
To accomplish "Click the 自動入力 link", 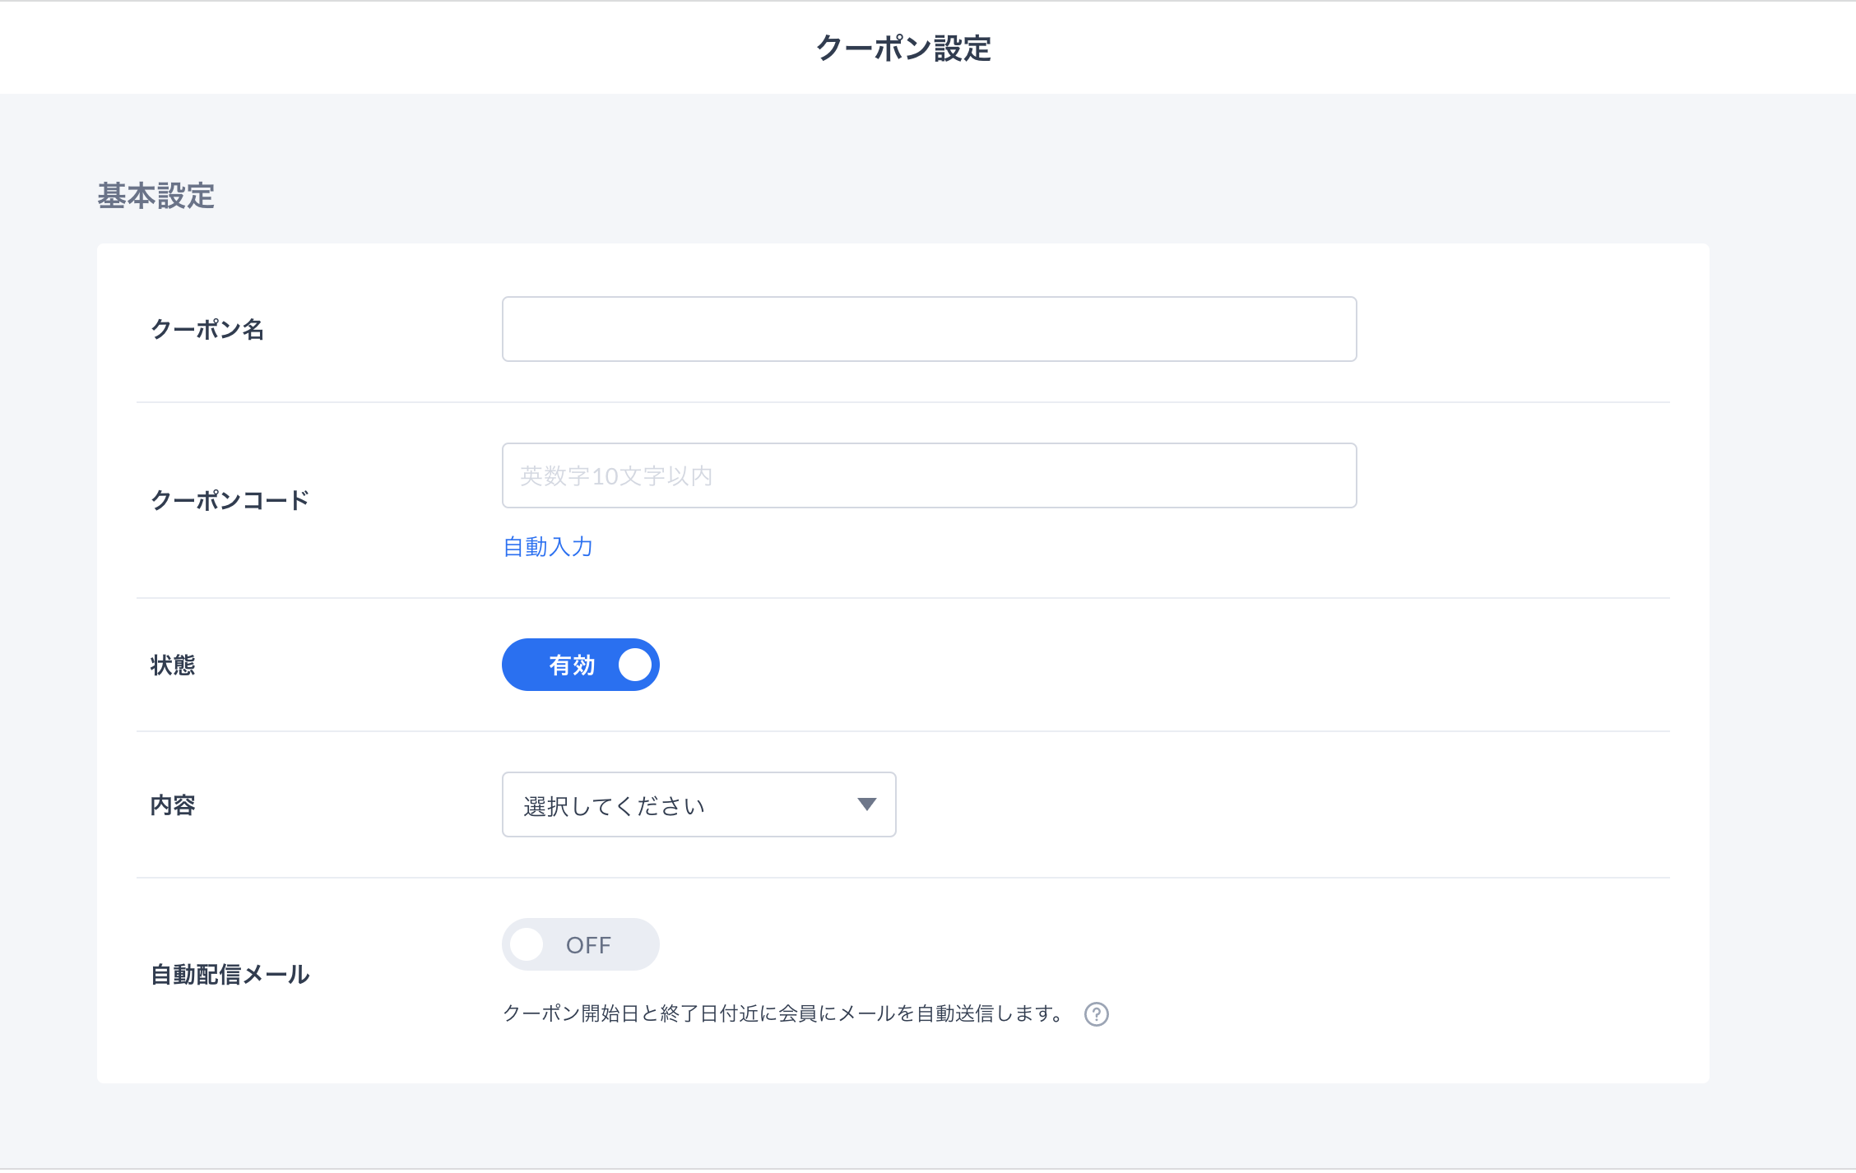I will click(548, 547).
